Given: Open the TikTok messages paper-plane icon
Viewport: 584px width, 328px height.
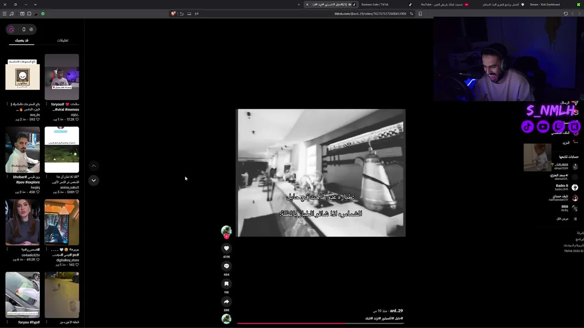Looking at the screenshot, I should [575, 103].
